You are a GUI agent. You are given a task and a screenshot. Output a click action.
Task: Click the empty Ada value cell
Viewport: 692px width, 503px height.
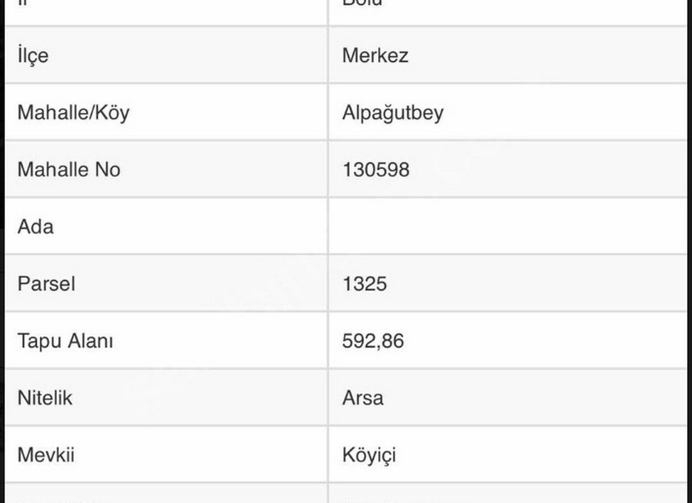507,226
